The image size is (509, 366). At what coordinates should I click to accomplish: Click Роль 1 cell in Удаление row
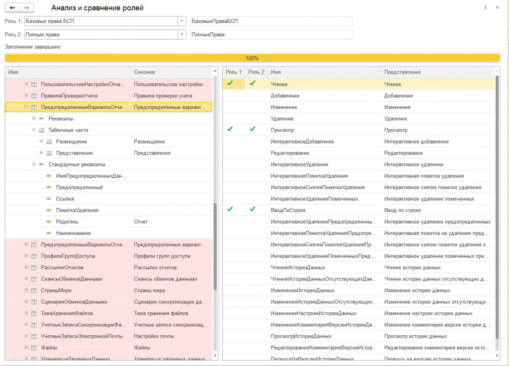pos(234,119)
